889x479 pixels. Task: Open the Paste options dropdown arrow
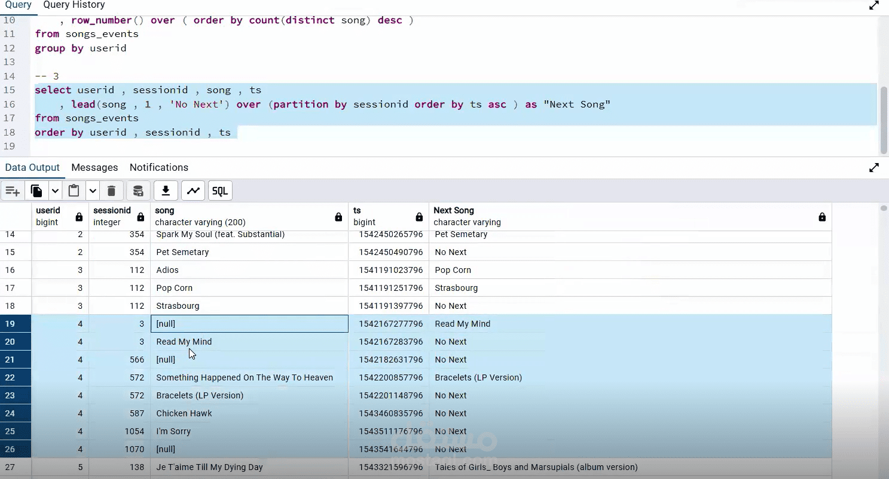tap(93, 191)
